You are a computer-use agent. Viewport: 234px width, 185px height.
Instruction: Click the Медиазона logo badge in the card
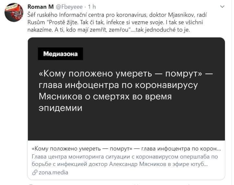[60, 54]
